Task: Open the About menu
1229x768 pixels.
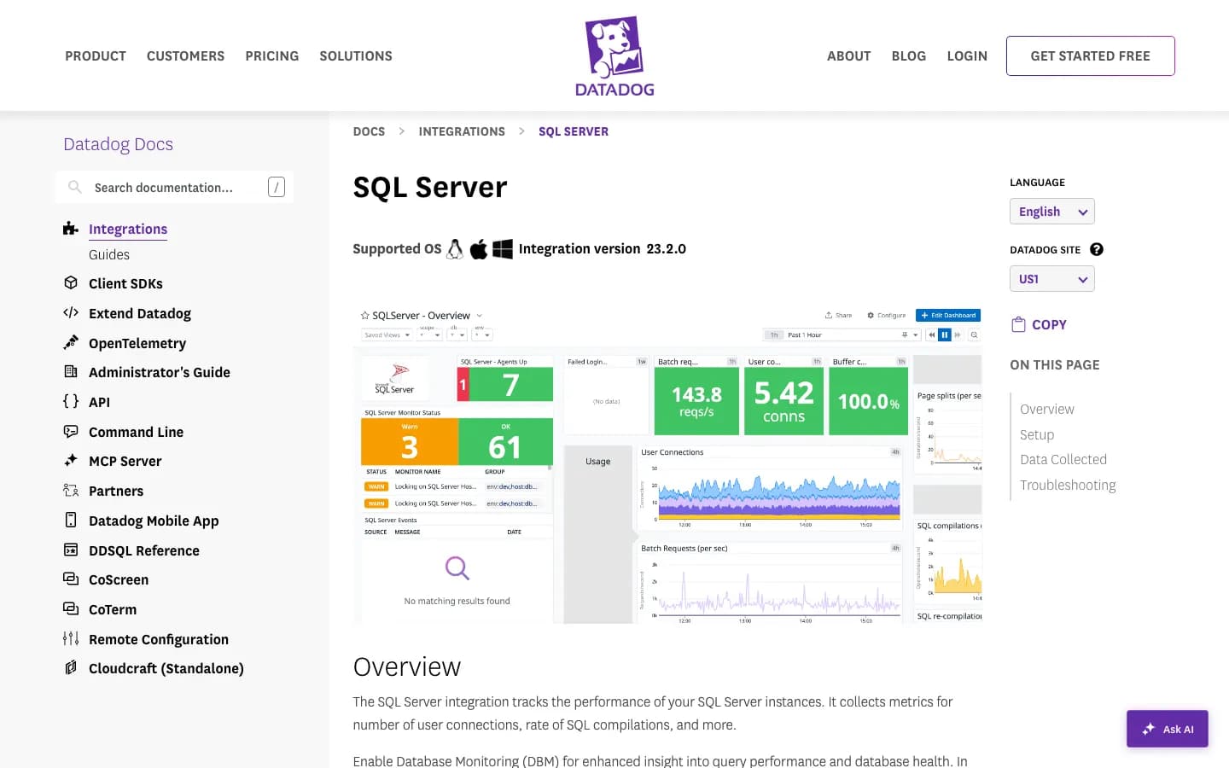Action: coord(849,55)
